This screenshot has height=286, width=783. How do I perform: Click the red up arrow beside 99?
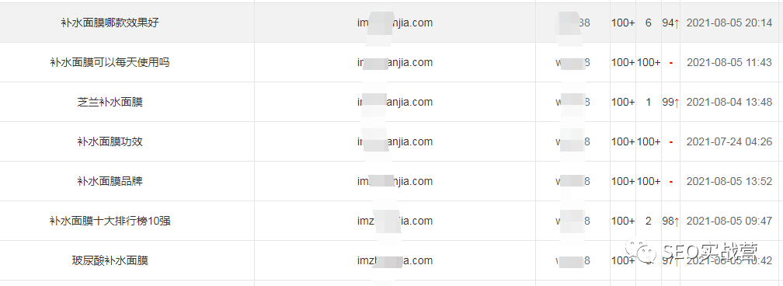[677, 103]
